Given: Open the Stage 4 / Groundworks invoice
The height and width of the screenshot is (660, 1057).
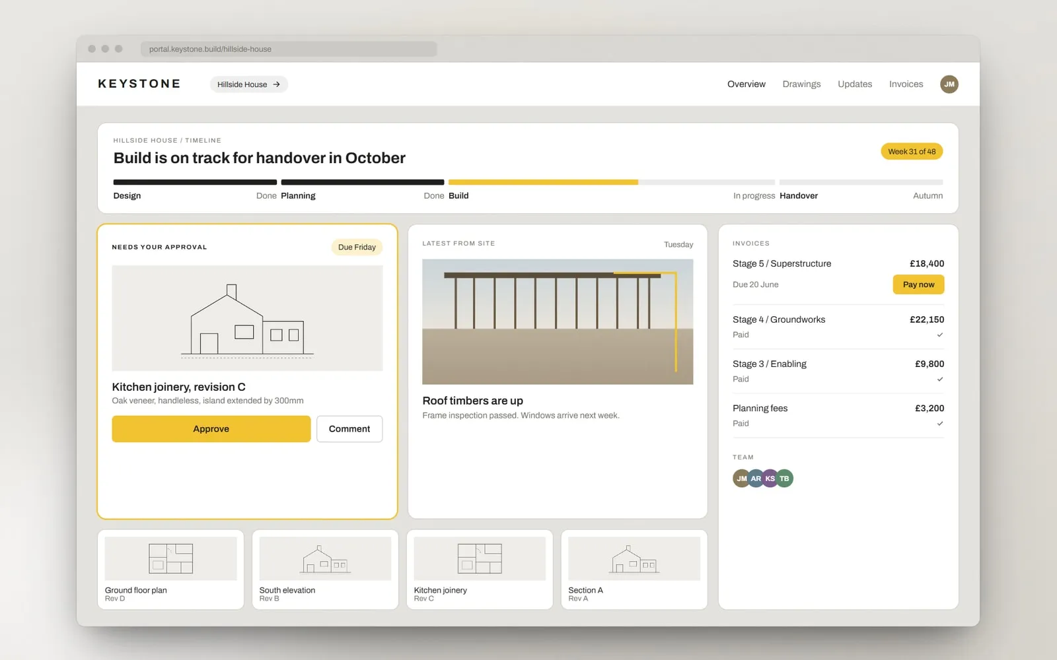Looking at the screenshot, I should 838,327.
